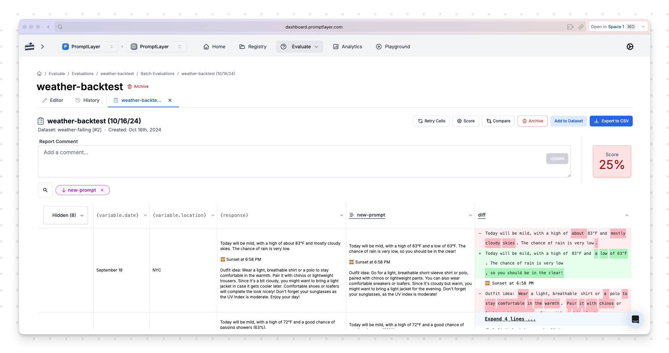The width and height of the screenshot is (669, 353).
Task: Click the Retry Cells button
Action: [x=431, y=121]
